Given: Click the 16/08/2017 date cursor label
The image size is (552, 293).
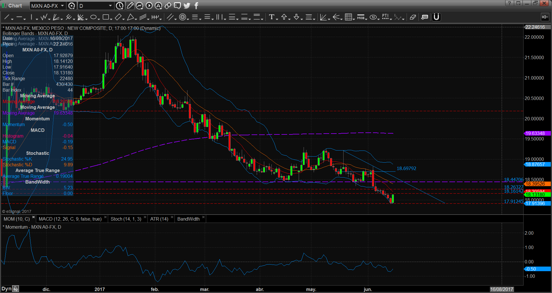Looking at the screenshot, I should click(502, 289).
